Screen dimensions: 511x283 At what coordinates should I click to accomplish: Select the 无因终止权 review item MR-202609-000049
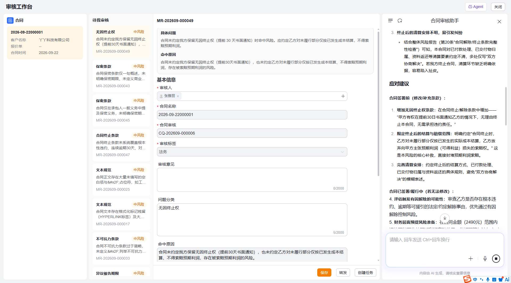point(121,41)
